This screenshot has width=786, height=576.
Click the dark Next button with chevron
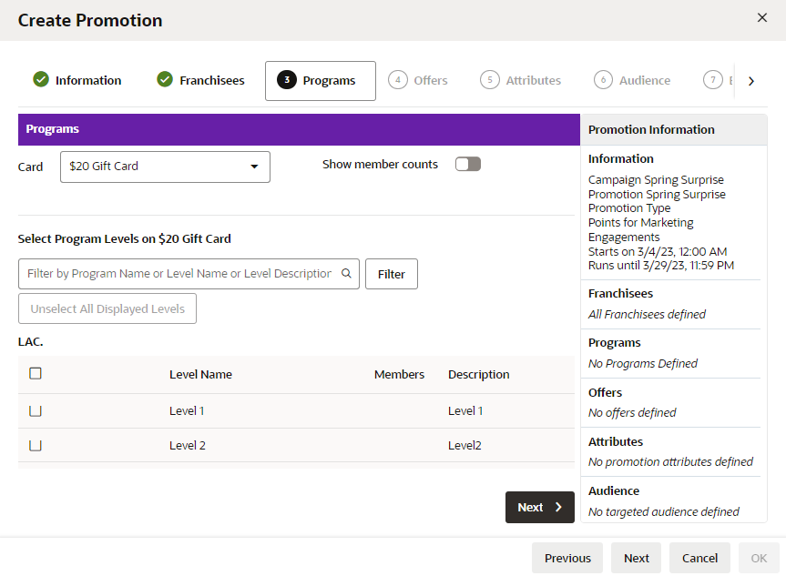540,508
